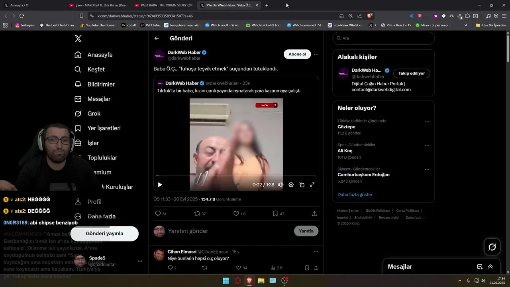The height and width of the screenshot is (287, 510).
Task: Click Daha fazla göster link
Action: (x=355, y=195)
